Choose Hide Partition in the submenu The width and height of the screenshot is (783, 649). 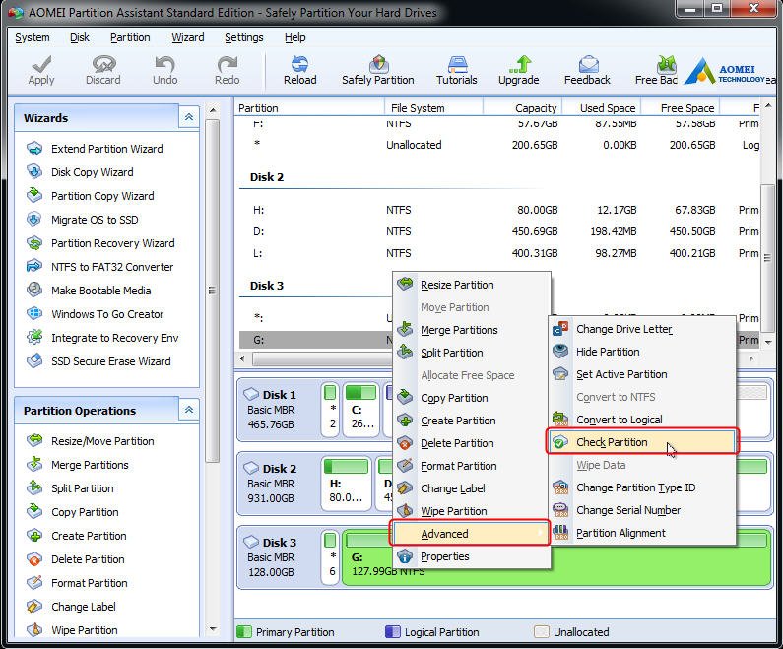coord(642,352)
